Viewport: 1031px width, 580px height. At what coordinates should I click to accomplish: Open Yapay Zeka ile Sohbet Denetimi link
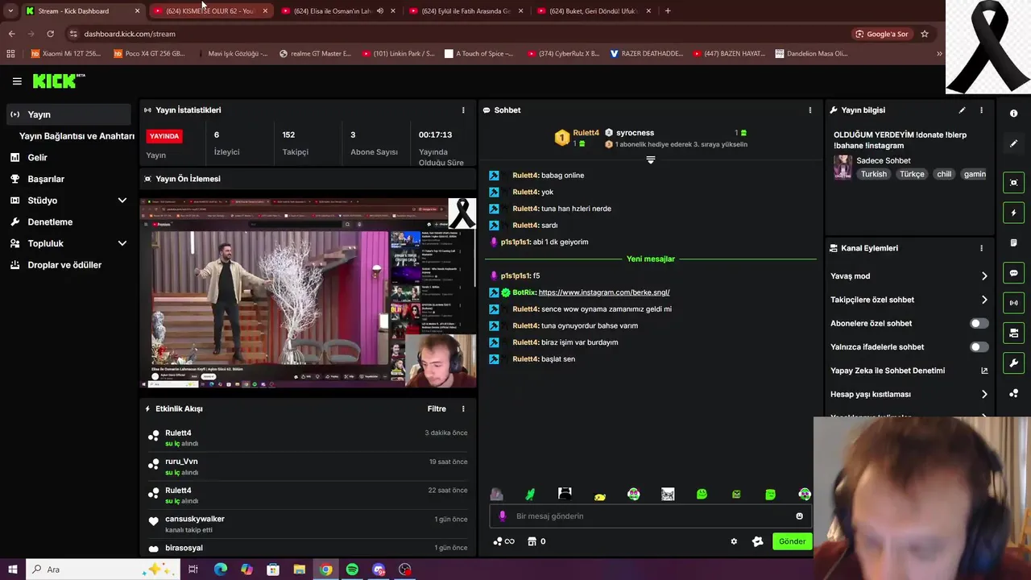point(909,371)
